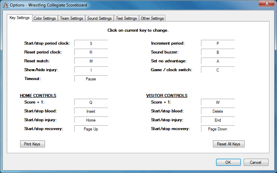Click the Reset period clock key box
Screen dimensions: 277x173
click(91, 53)
